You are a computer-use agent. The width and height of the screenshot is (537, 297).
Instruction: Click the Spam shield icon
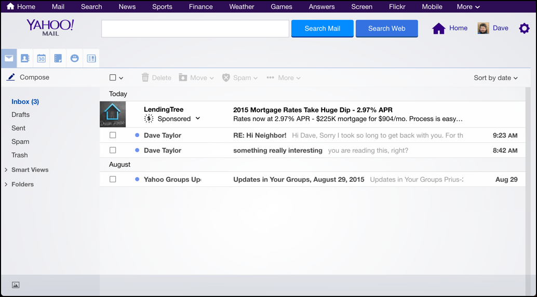226,77
